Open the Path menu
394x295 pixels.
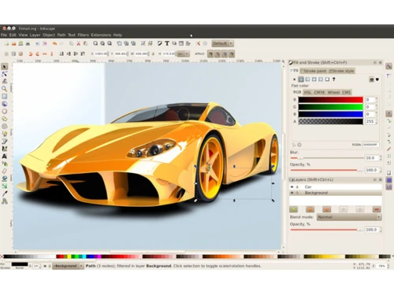coord(61,35)
